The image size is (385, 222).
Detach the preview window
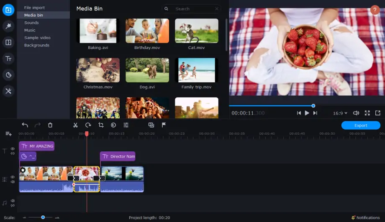coord(377,113)
